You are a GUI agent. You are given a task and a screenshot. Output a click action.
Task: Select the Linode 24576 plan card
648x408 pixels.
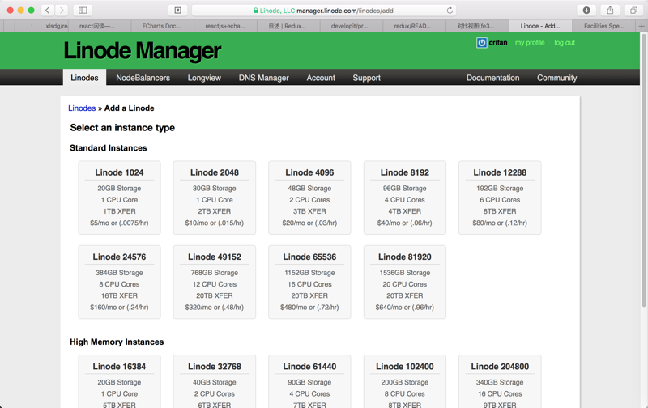119,282
